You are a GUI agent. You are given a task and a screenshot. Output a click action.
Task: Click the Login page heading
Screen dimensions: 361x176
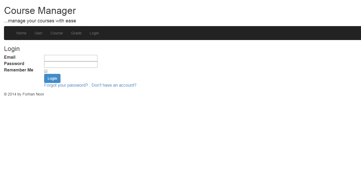click(12, 49)
